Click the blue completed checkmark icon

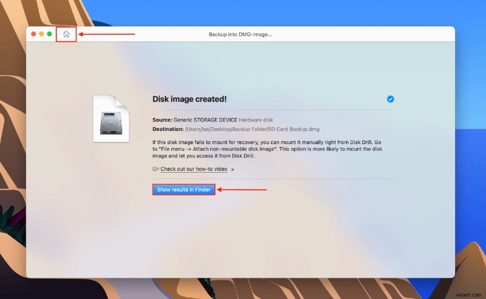point(390,99)
